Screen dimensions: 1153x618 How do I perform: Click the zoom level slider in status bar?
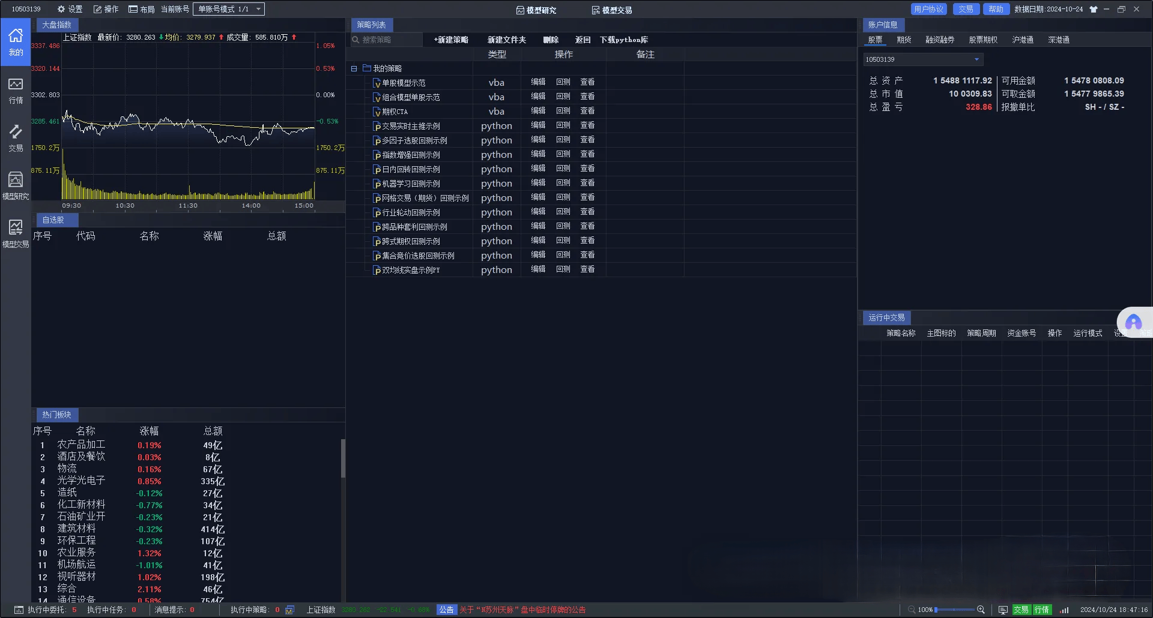(955, 610)
